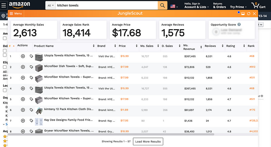Open the search category All dropdown
Image resolution: width=271 pixels, height=147 pixels.
point(50,5)
